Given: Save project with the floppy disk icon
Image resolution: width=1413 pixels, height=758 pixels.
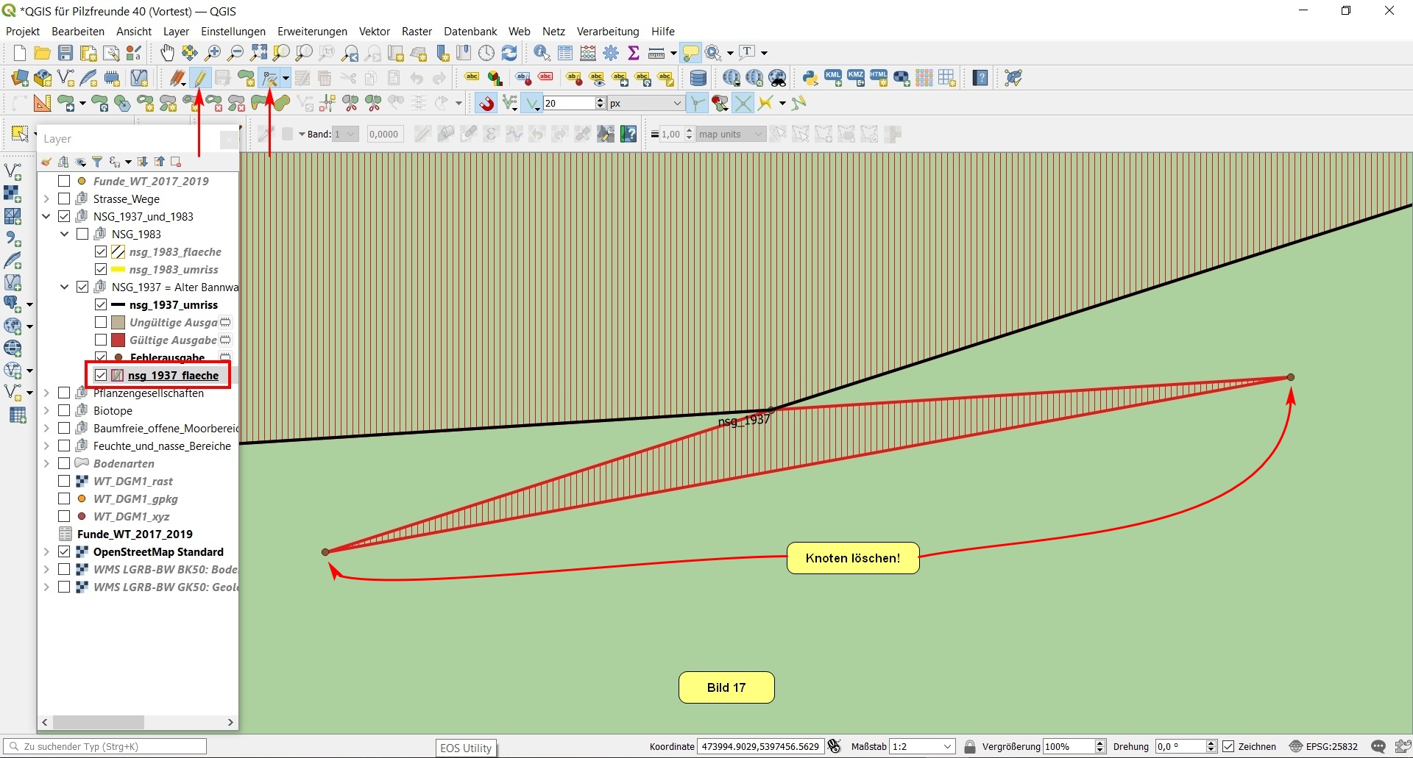Looking at the screenshot, I should coord(65,53).
